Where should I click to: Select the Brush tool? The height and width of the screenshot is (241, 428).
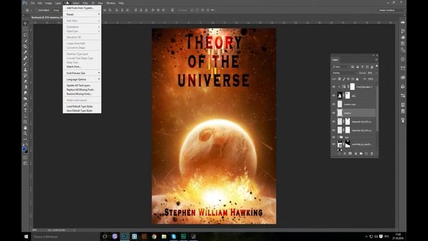[x=25, y=64]
